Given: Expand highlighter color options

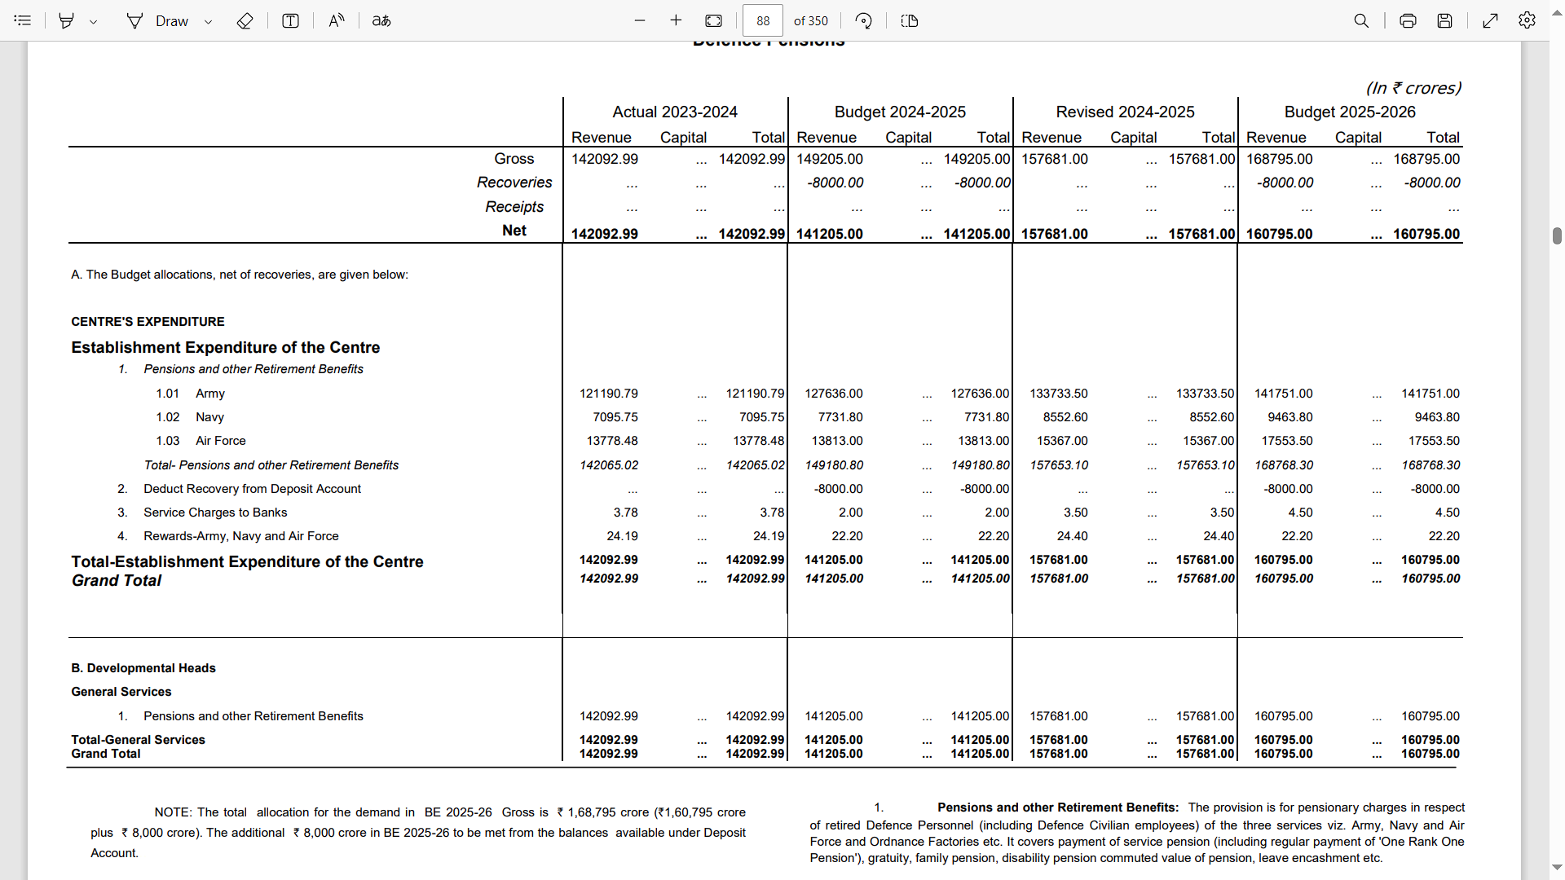Looking at the screenshot, I should point(94,21).
